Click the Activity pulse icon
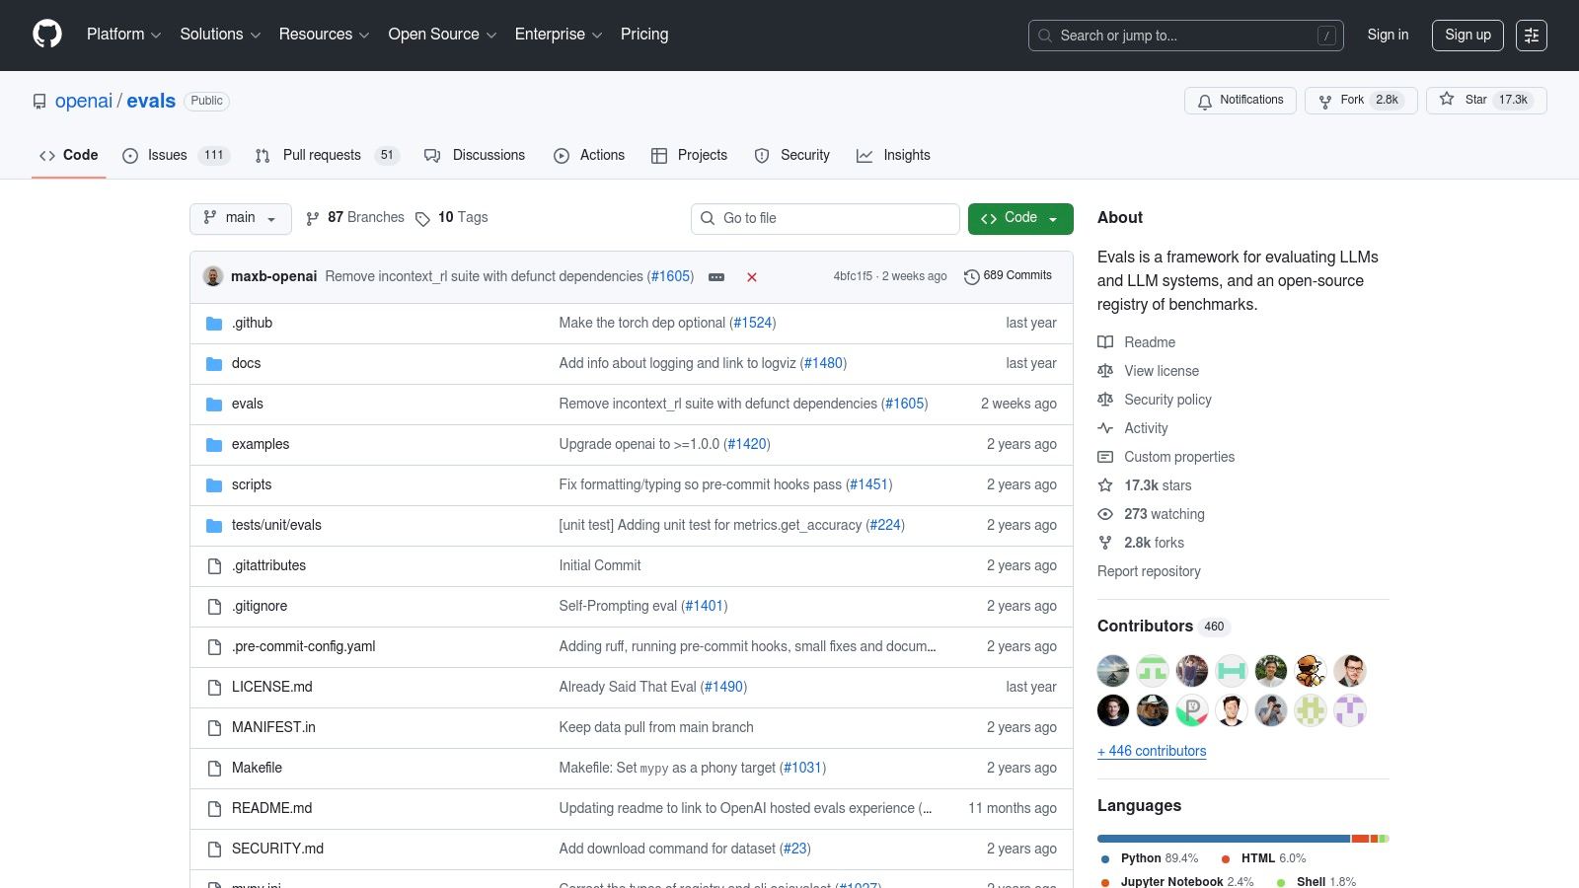Image resolution: width=1579 pixels, height=888 pixels. point(1105,428)
